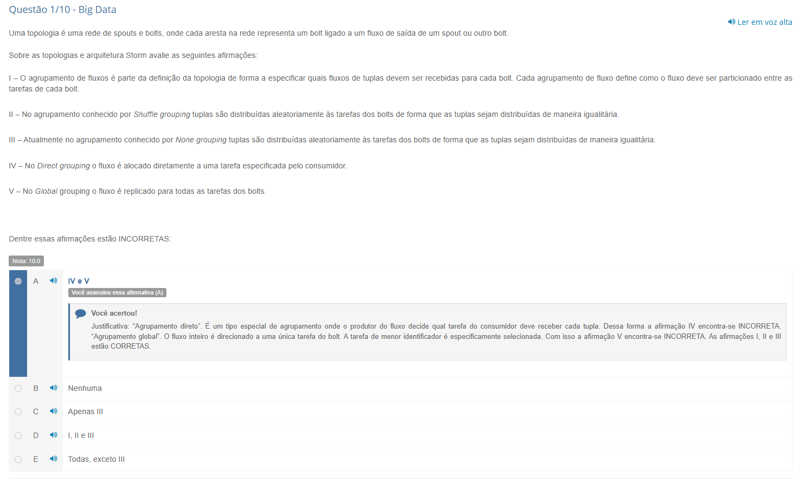Click the Todas, exceto III answer text
805x484 pixels.
tap(96, 459)
